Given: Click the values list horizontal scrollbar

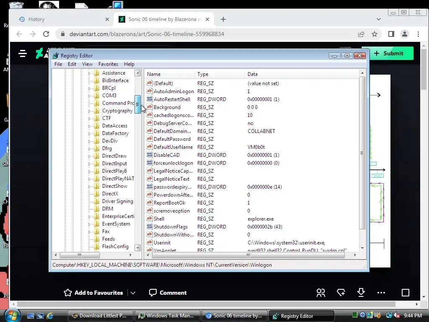Looking at the screenshot, I should click(x=248, y=255).
